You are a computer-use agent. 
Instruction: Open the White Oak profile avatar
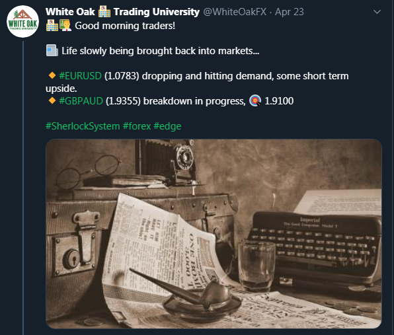(22, 22)
